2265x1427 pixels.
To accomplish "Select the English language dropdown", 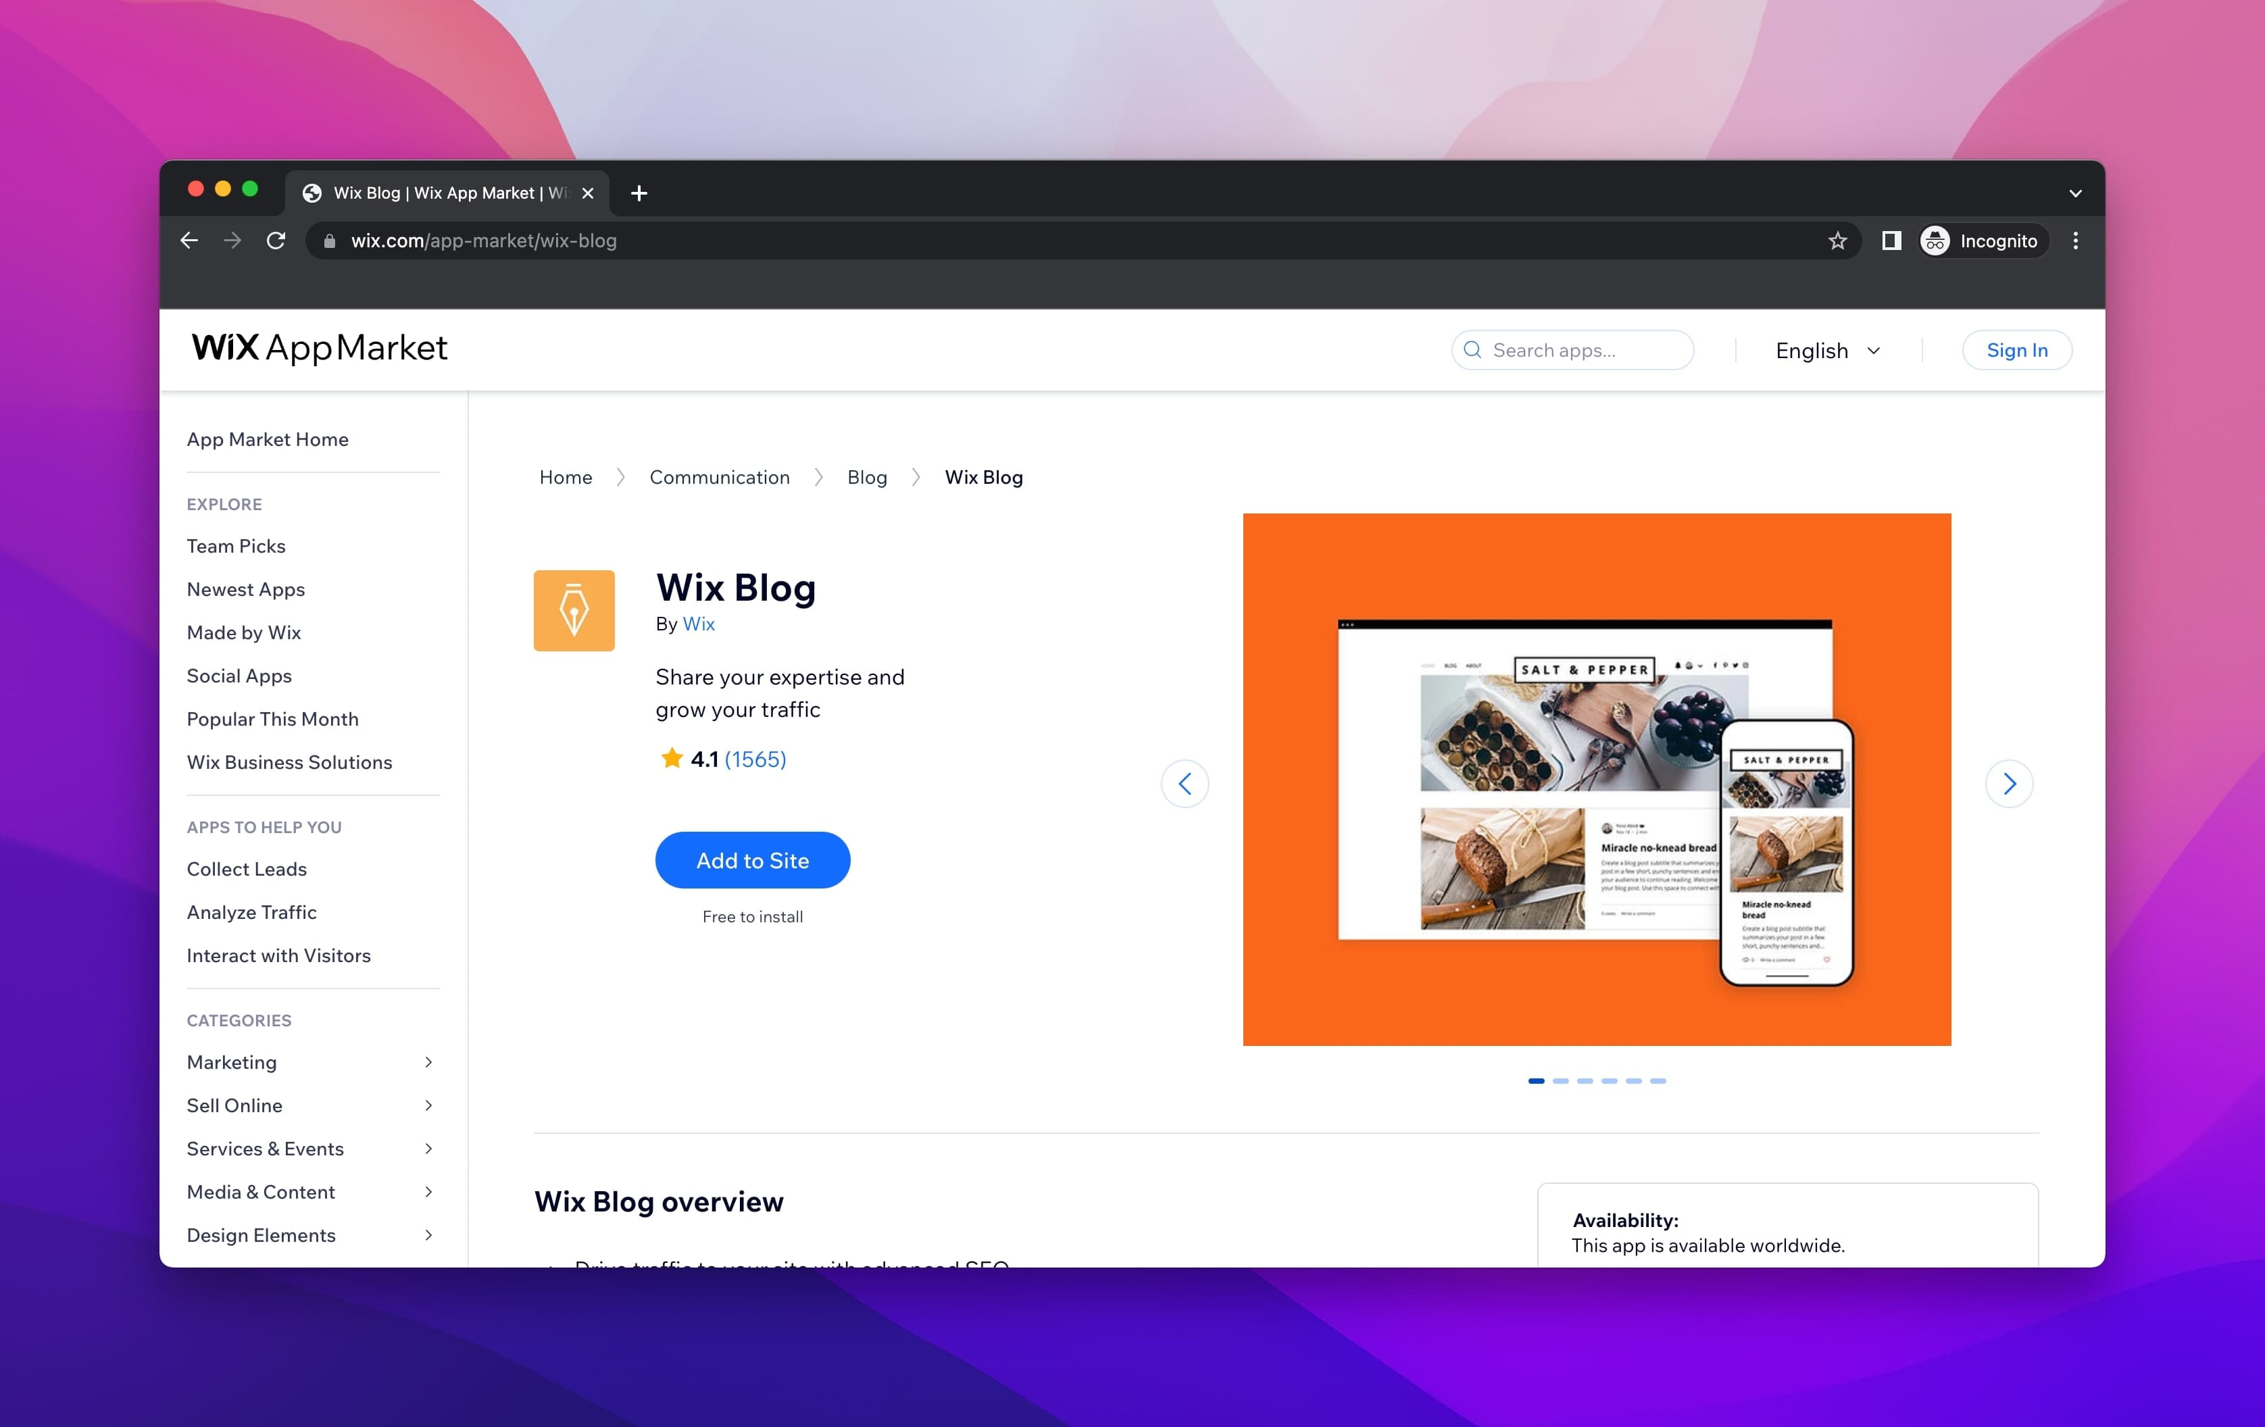I will coord(1829,349).
